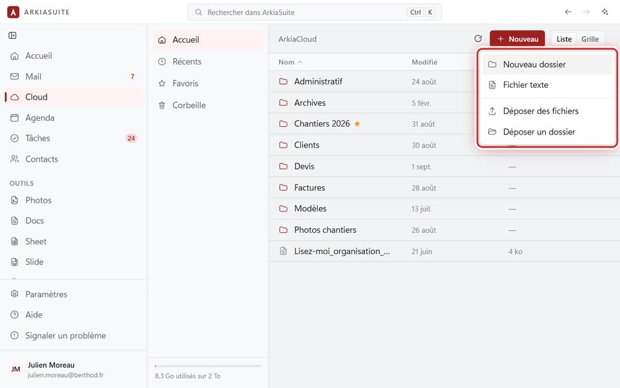This screenshot has height=388, width=620.
Task: Open the Tâches section
Action: pyautogui.click(x=73, y=138)
